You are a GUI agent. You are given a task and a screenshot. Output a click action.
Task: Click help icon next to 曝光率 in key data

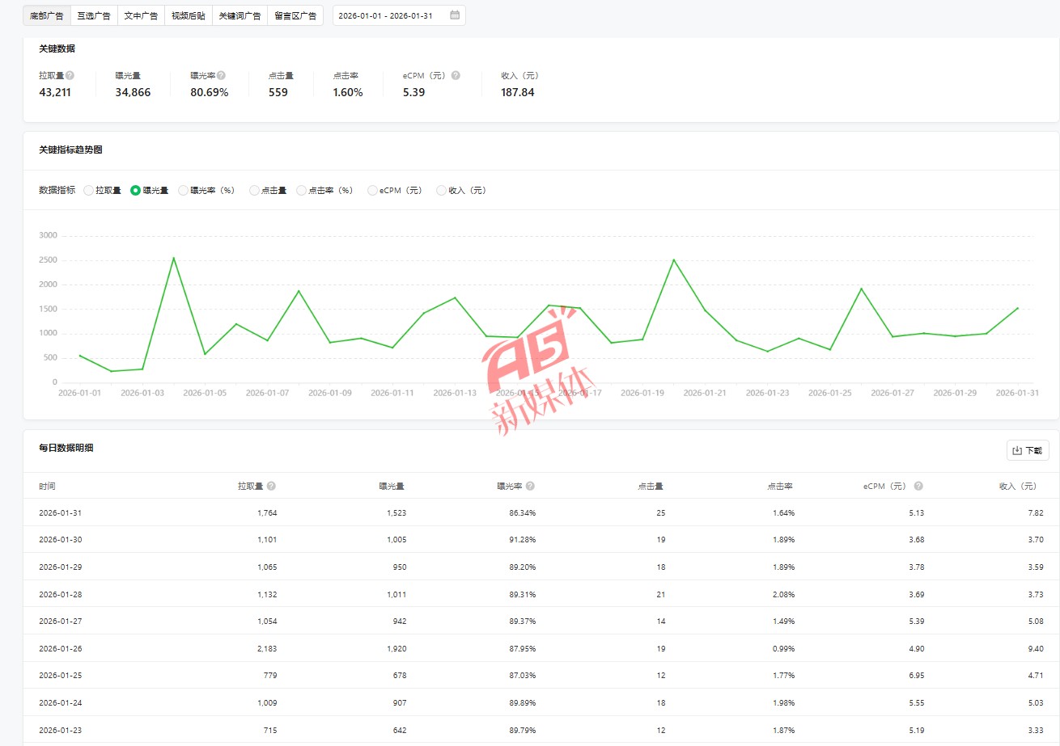pos(221,75)
